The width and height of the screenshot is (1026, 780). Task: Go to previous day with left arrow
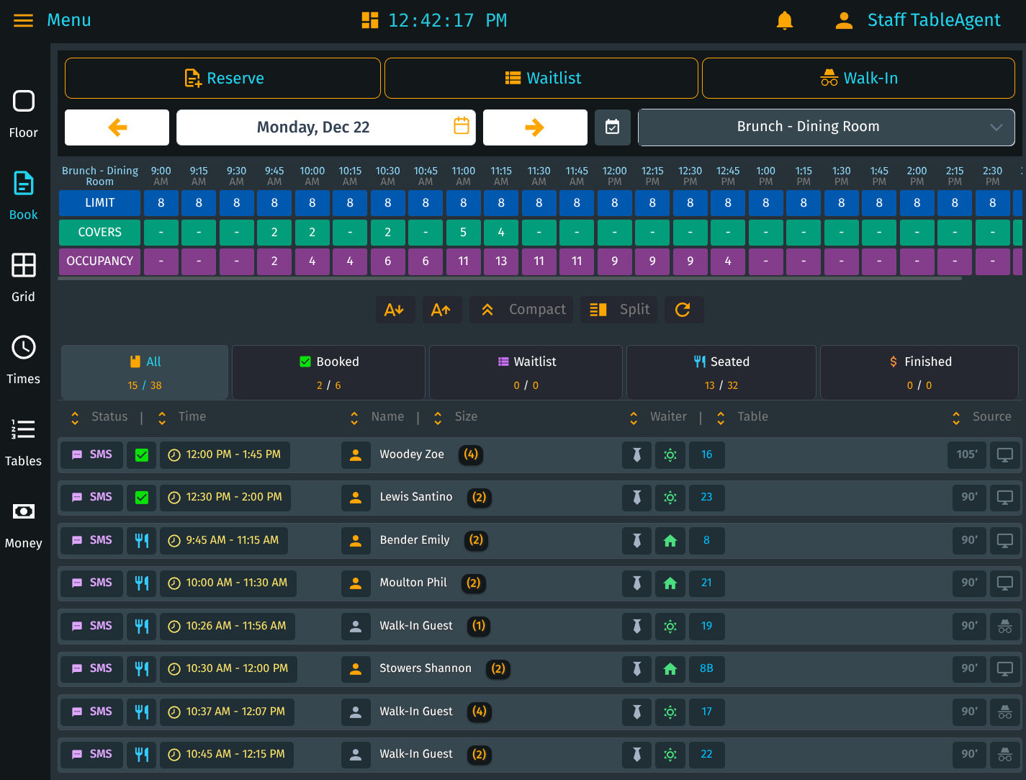click(x=117, y=127)
